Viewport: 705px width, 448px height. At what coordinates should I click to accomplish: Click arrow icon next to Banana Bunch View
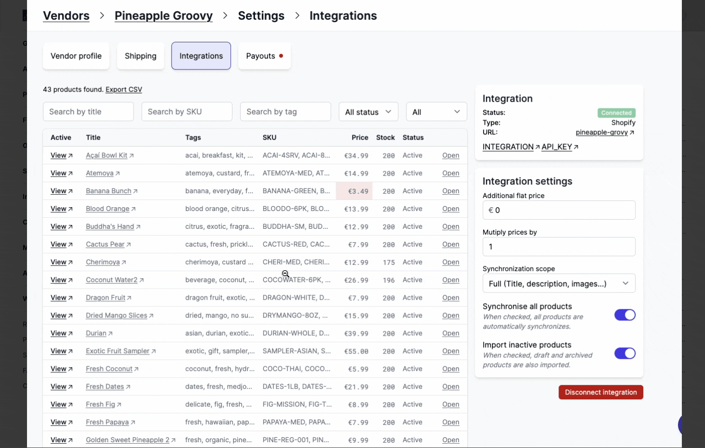(70, 191)
